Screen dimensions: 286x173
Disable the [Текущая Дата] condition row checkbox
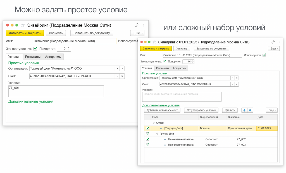(x=147, y=128)
